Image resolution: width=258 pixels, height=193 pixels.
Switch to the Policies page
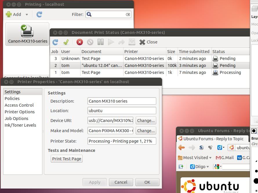pyautogui.click(x=23, y=99)
